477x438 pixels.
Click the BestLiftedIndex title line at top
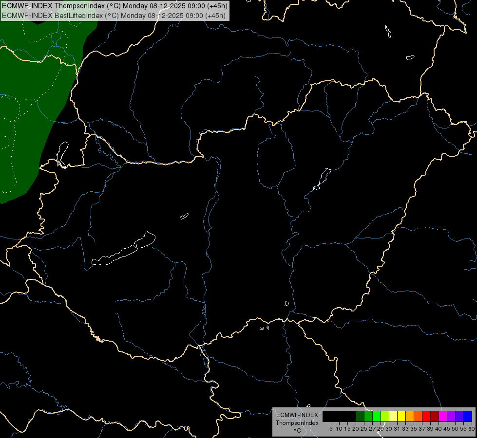[114, 16]
